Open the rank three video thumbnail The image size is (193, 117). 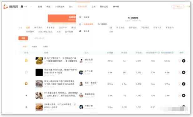[x=39, y=84]
